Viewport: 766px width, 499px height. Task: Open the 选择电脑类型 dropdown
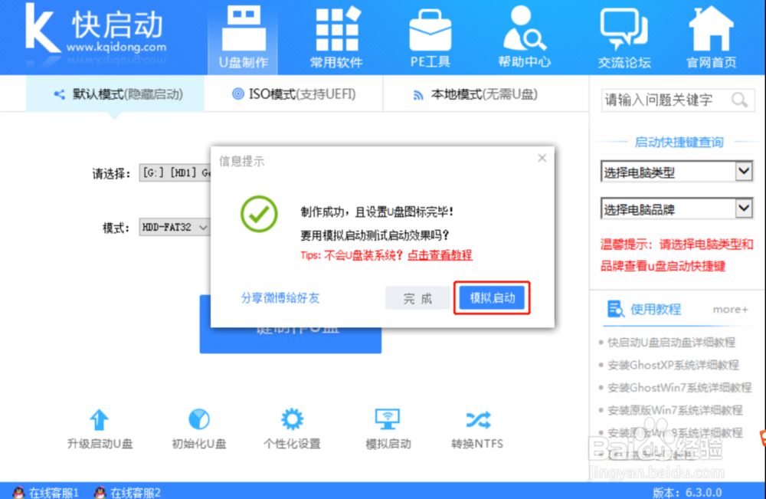pos(676,171)
